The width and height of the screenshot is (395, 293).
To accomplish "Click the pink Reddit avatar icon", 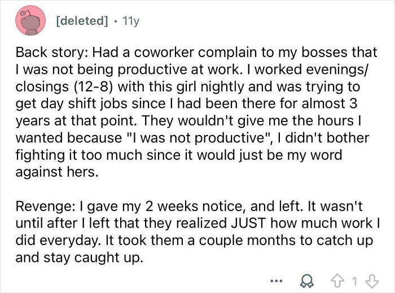I will (30, 21).
